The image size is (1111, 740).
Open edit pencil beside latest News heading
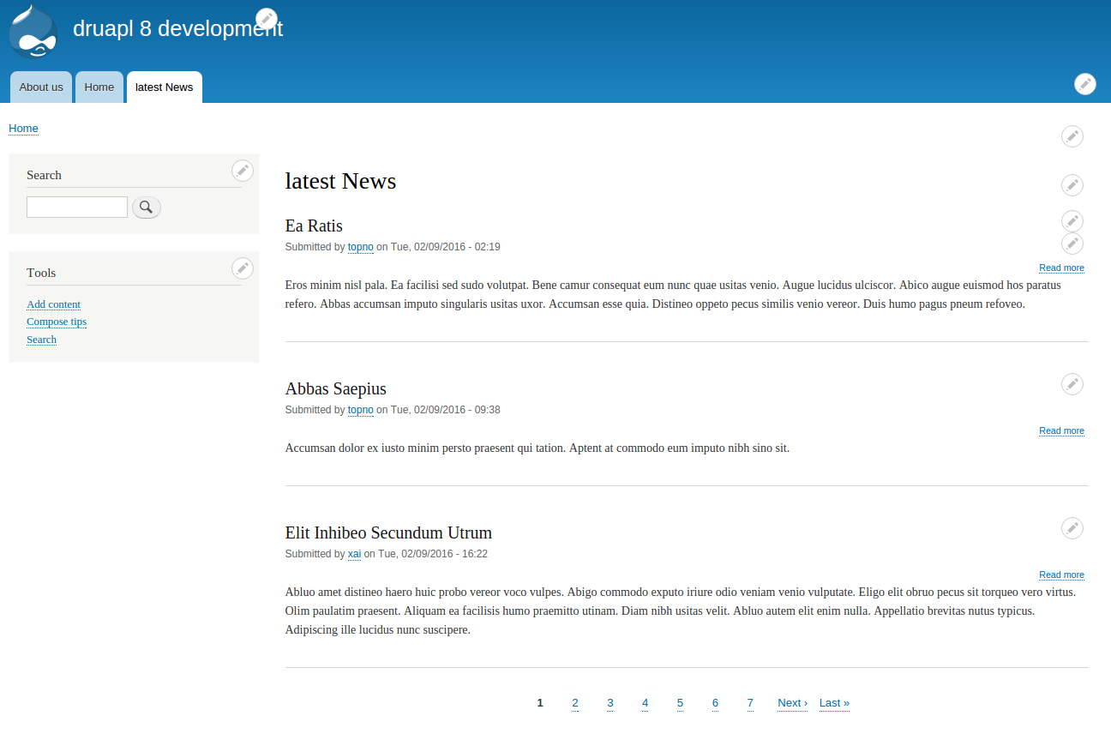1072,185
